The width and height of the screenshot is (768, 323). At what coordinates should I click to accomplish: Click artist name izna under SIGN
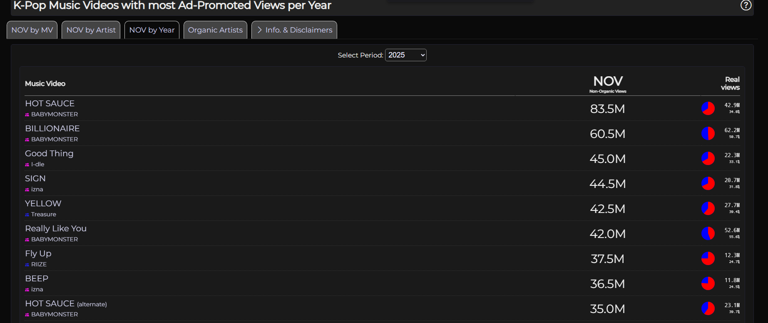click(x=37, y=189)
